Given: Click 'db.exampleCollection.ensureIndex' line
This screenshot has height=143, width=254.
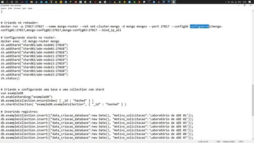Looking at the screenshot, I should point(47,100).
